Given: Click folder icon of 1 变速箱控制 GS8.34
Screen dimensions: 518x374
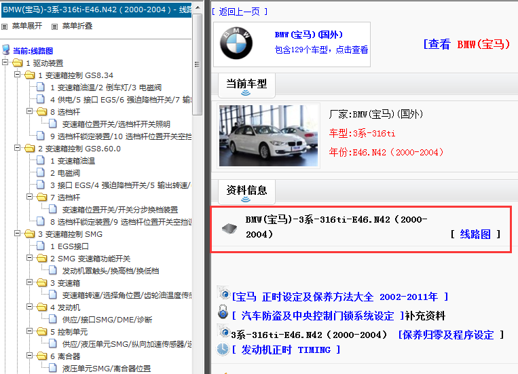Looking at the screenshot, I should pos(29,75).
